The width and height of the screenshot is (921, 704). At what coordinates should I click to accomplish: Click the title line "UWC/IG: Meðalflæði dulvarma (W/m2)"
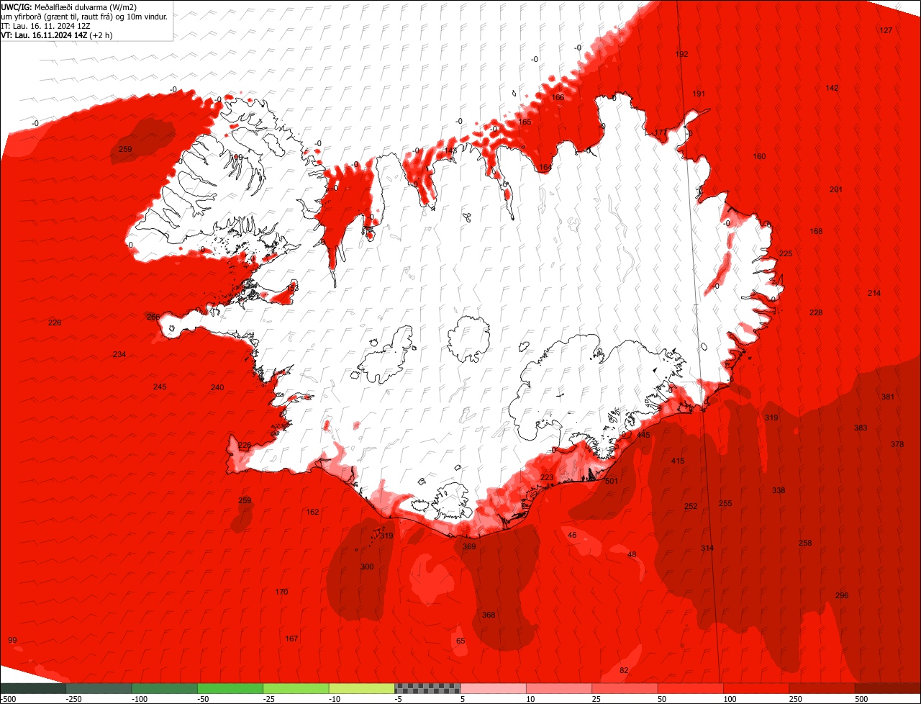coord(69,7)
